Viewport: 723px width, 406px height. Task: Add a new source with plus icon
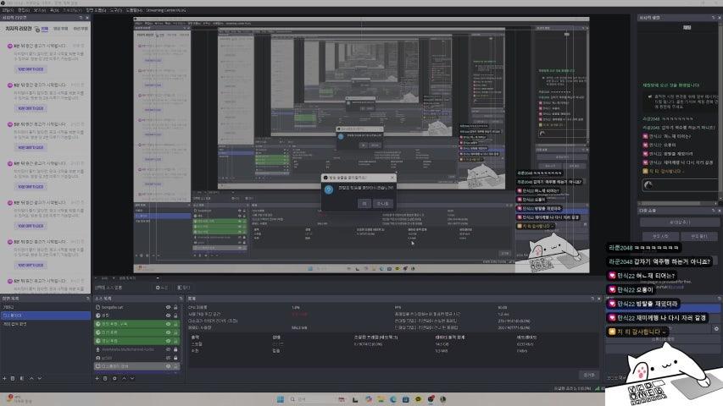click(x=97, y=377)
